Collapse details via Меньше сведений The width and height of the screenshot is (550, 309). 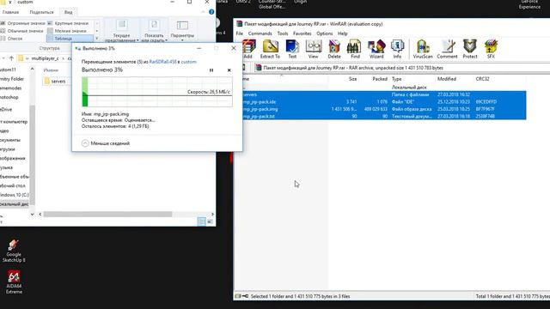click(x=106, y=143)
